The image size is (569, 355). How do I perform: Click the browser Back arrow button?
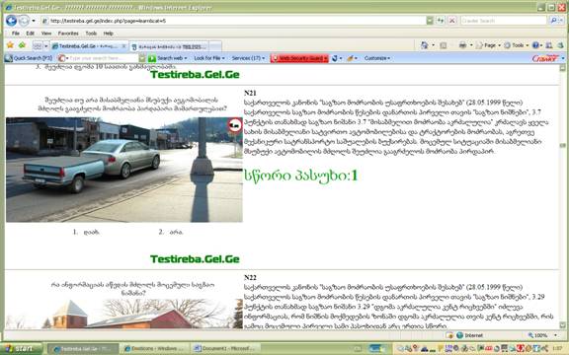11,21
